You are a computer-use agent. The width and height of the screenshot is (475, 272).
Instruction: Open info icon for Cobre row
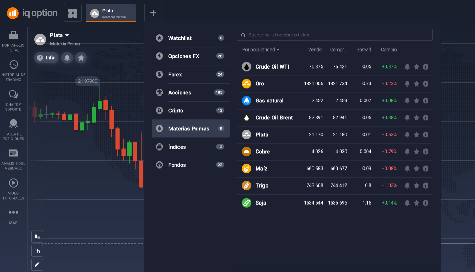click(x=426, y=152)
